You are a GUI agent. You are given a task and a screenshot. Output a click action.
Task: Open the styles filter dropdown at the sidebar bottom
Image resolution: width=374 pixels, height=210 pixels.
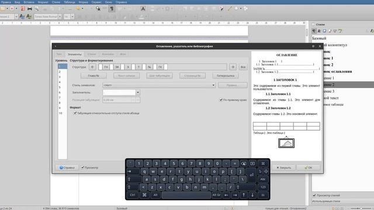[x=343, y=201]
